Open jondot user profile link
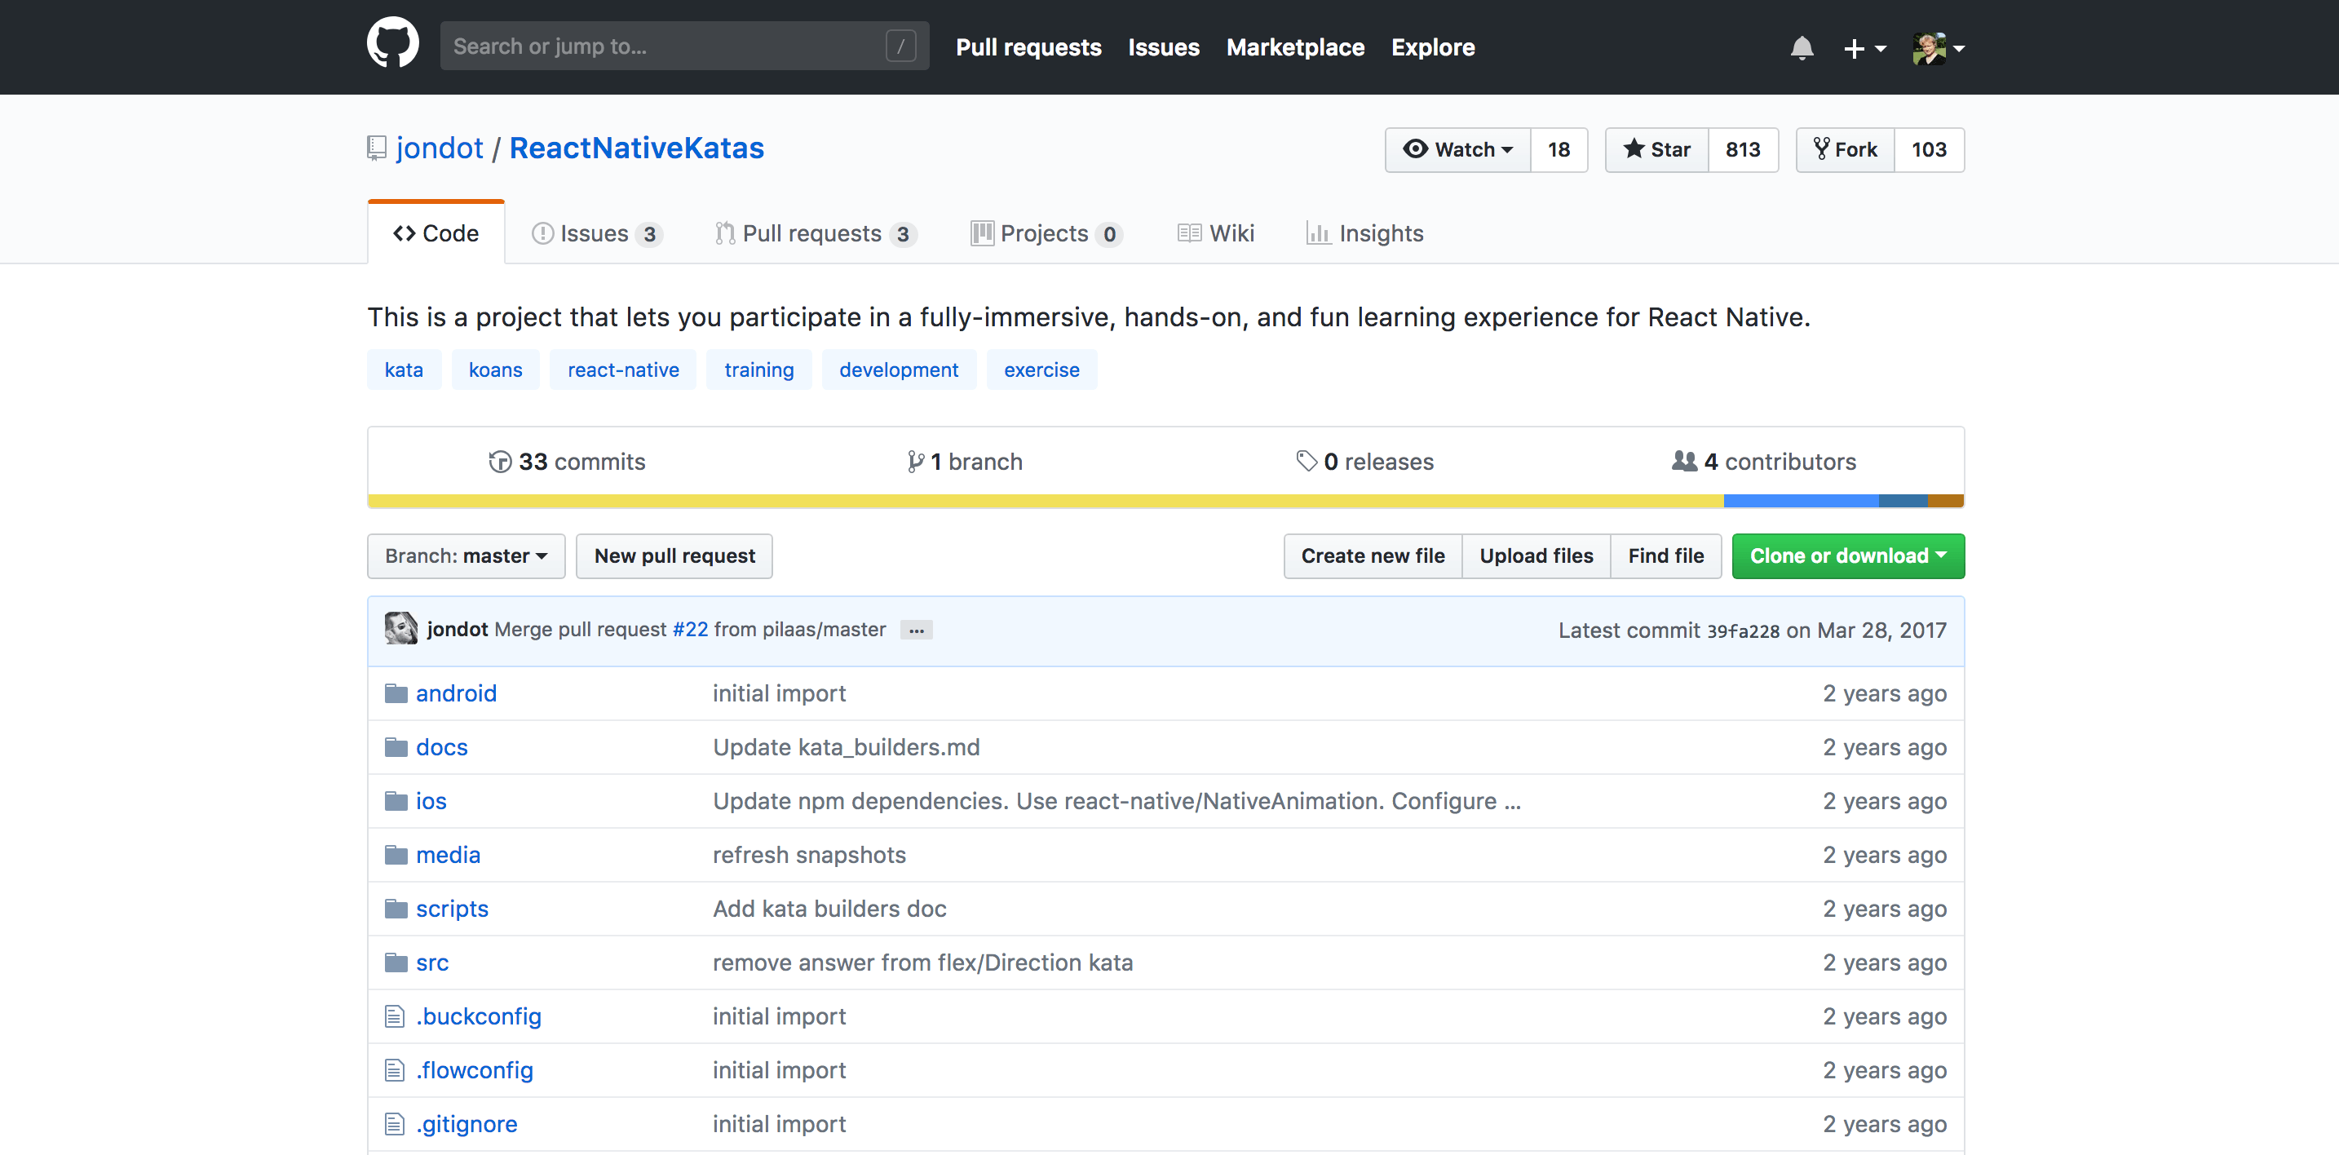The height and width of the screenshot is (1155, 2339). tap(440, 148)
